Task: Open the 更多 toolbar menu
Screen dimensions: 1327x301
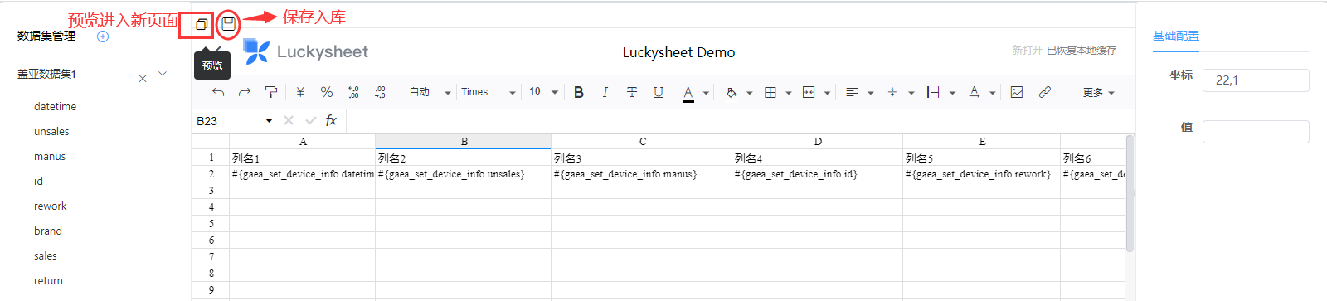Action: click(x=1099, y=92)
